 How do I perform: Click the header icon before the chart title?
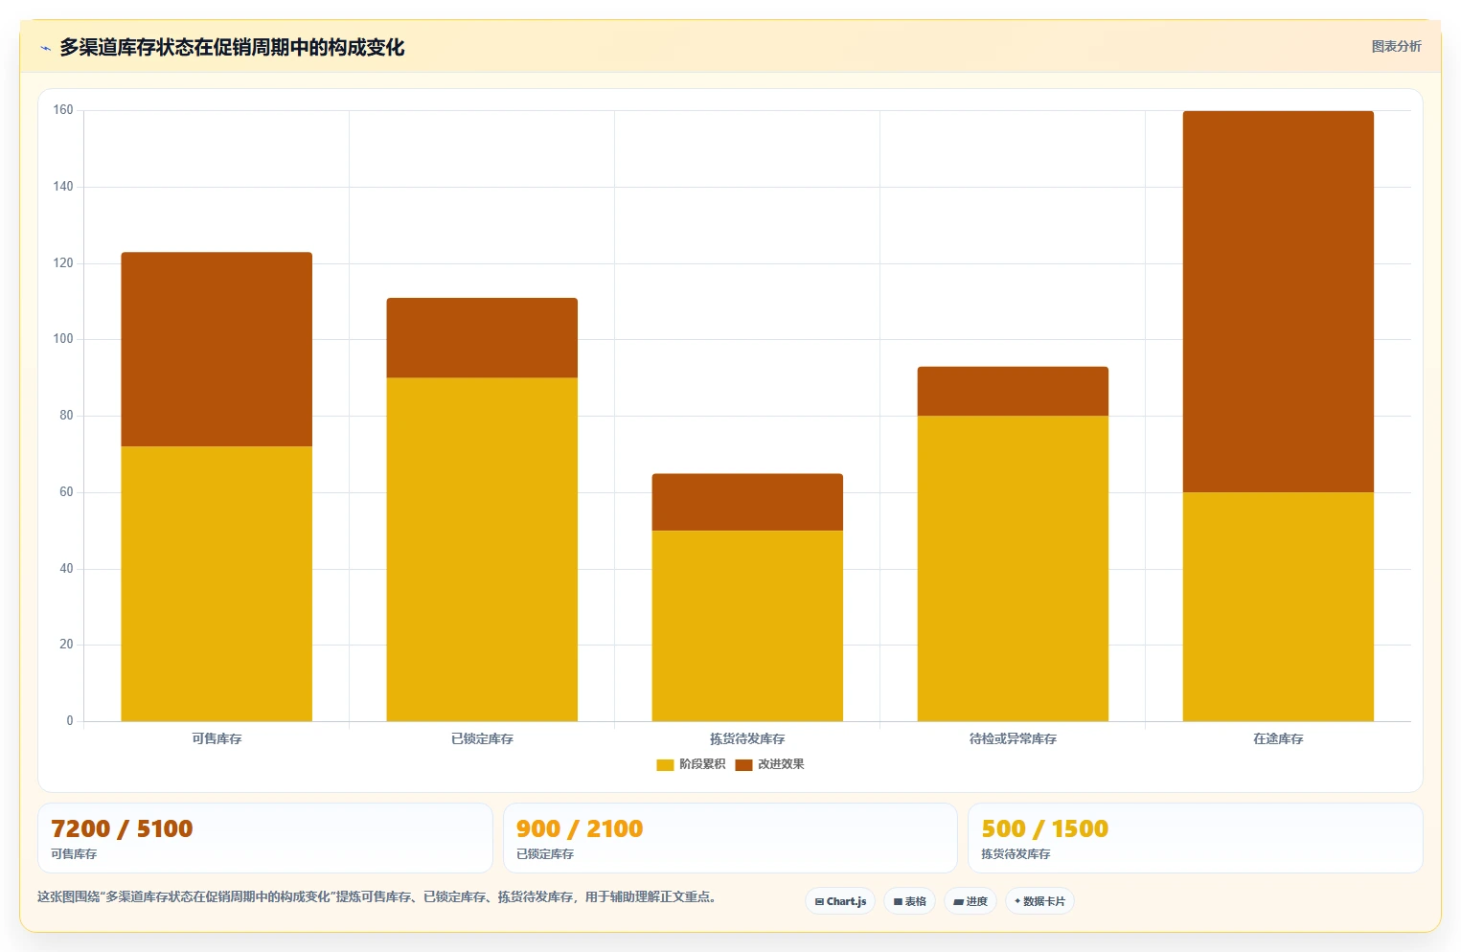pyautogui.click(x=45, y=48)
